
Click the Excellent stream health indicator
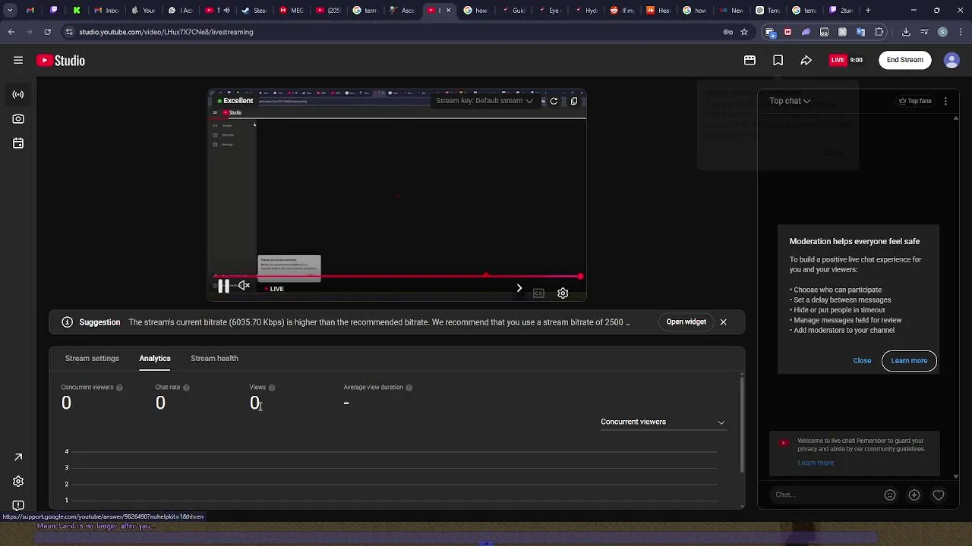click(x=235, y=101)
